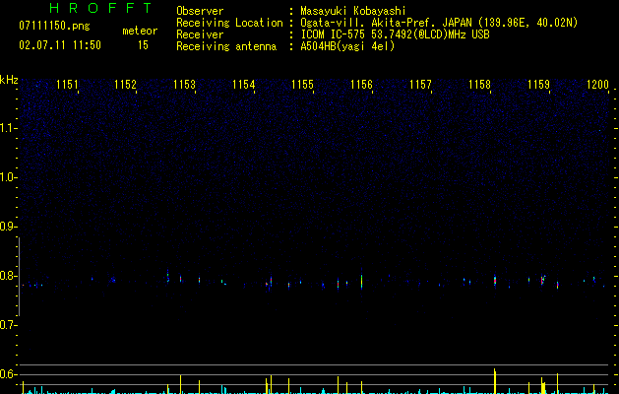Click the 0.9 kHz frequency tick label

coord(8,227)
